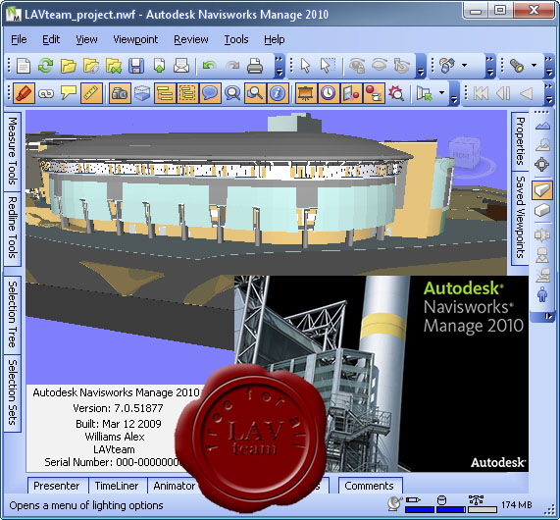Switch to the Presenter tab
560x520 pixels.
pos(57,486)
